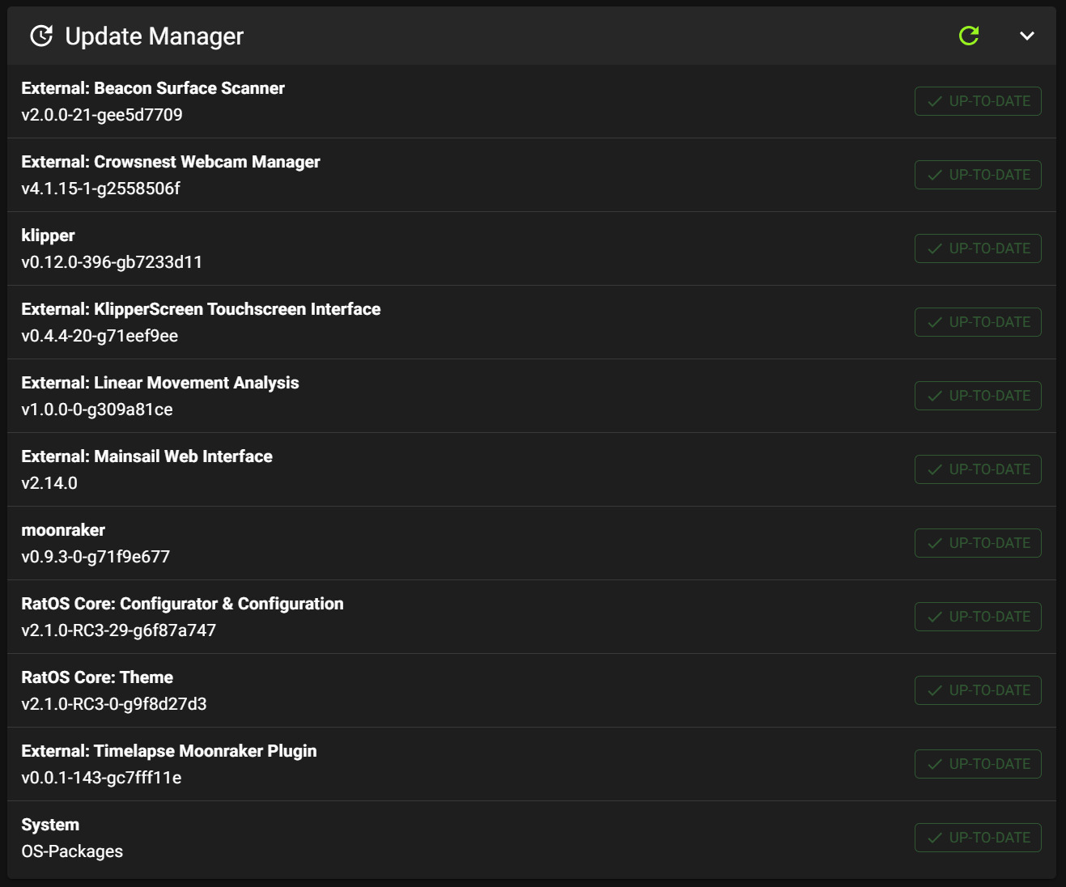Viewport: 1066px width, 887px height.
Task: Click the moonraker component name
Action: tap(63, 530)
